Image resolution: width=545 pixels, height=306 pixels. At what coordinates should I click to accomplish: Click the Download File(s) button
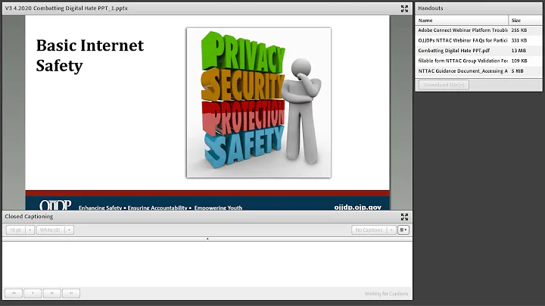pos(444,85)
